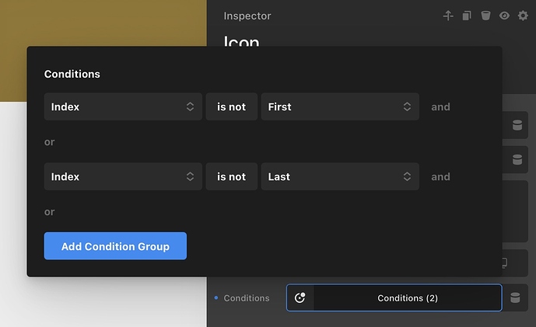Click the database icon beside Conditions (2)

[515, 297]
